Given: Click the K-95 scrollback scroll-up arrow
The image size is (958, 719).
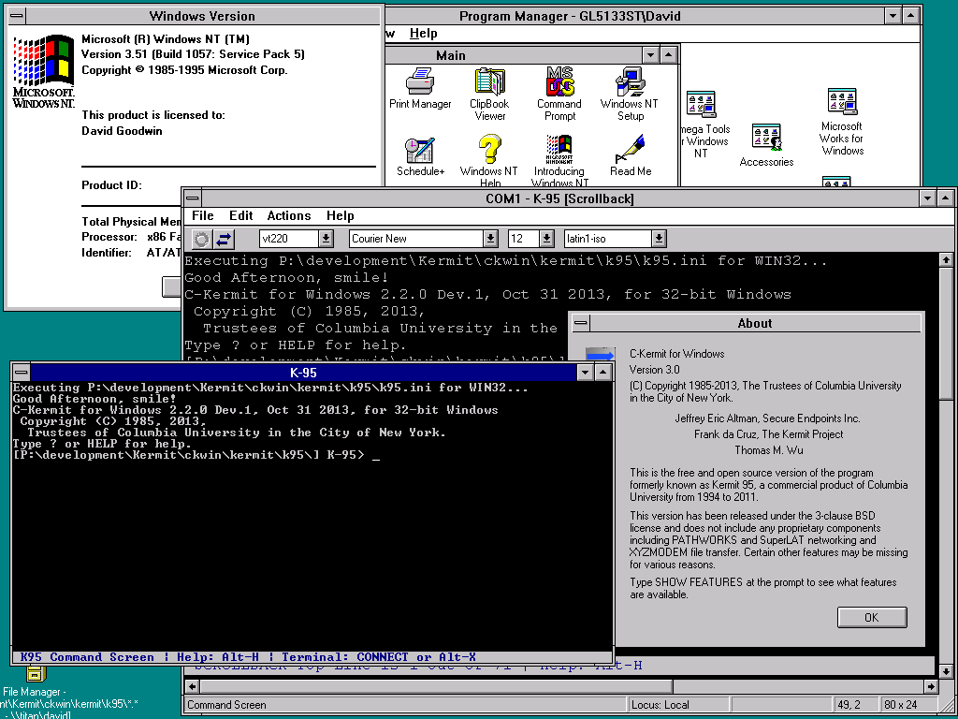Looking at the screenshot, I should click(x=947, y=260).
